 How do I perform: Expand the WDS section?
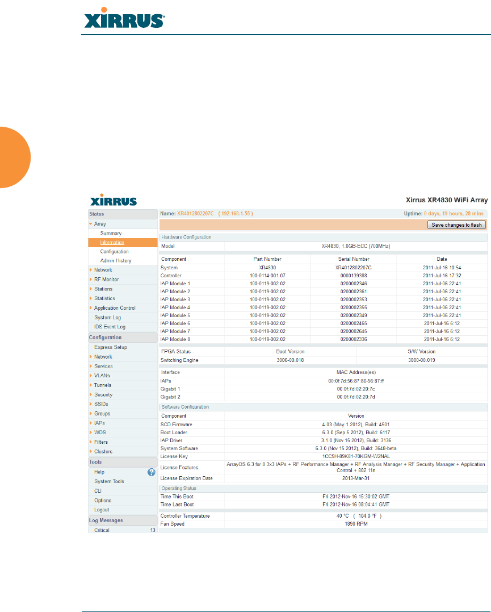coord(90,432)
